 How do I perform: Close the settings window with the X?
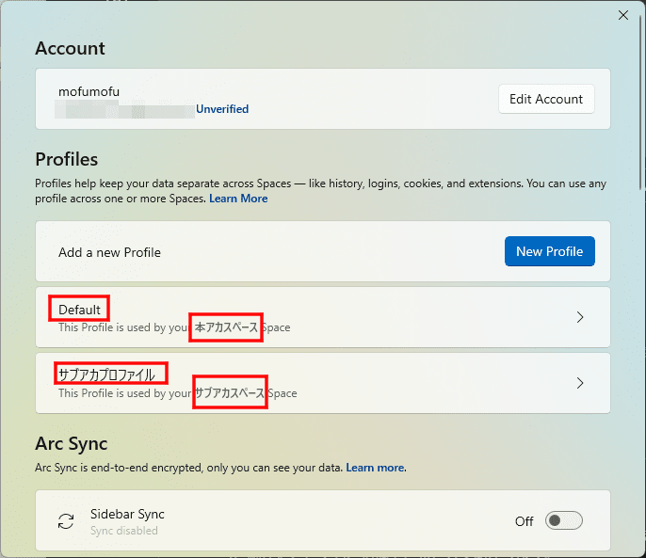622,15
